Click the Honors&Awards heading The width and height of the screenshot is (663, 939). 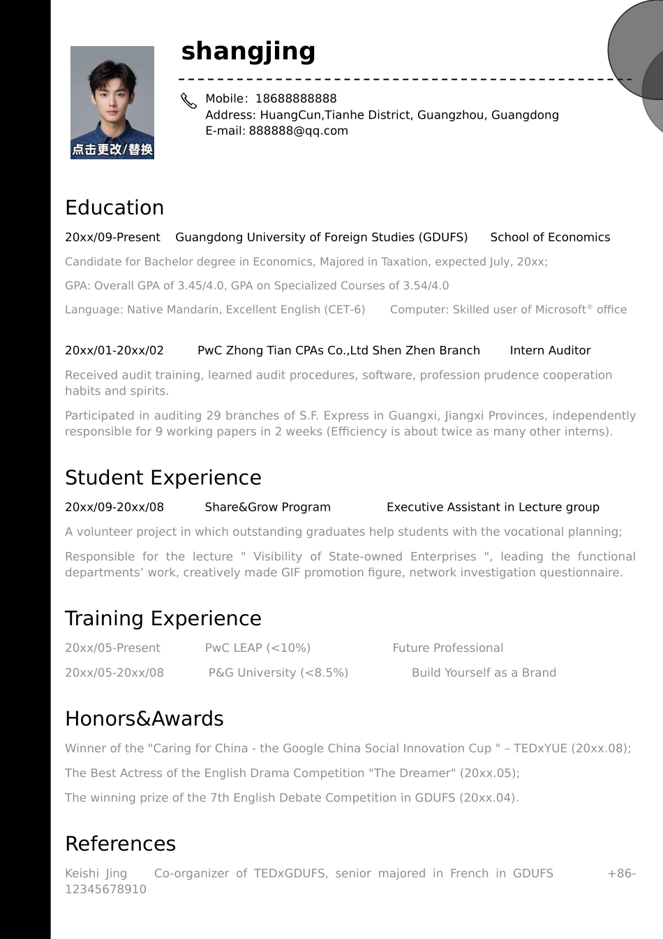pos(144,718)
